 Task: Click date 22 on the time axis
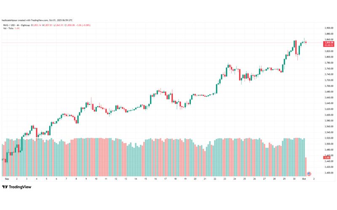(x=215, y=179)
